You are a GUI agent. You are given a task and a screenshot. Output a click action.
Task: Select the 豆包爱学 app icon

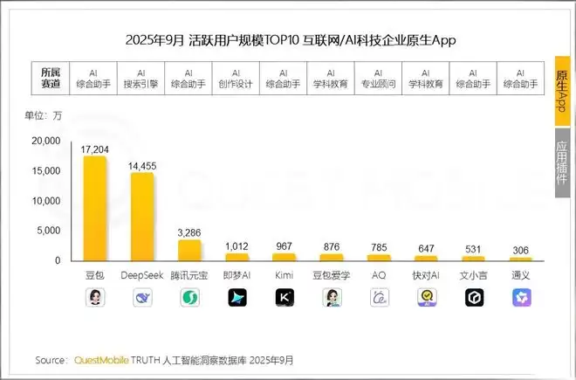click(x=332, y=298)
